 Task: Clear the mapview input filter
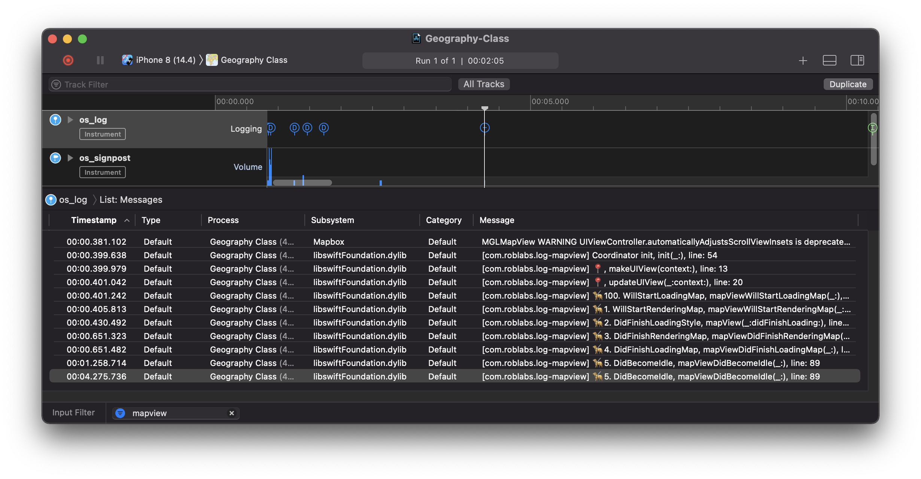tap(231, 413)
